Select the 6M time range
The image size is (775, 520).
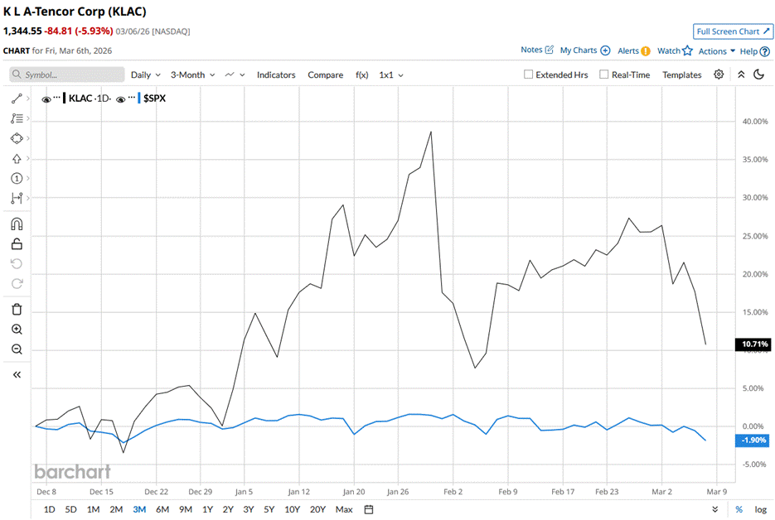162,509
